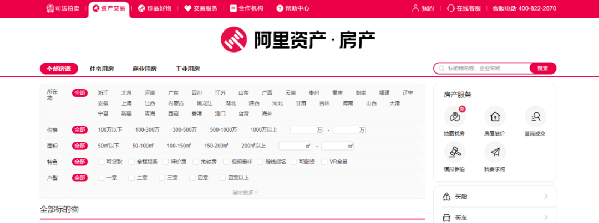Click the 阿里资产 logo

click(x=299, y=39)
